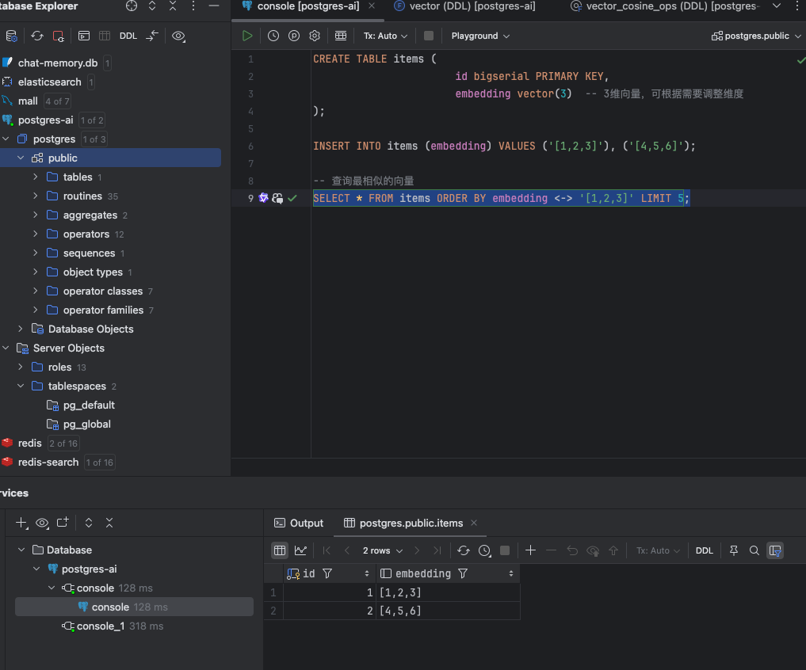Pin the result tab

(x=734, y=550)
